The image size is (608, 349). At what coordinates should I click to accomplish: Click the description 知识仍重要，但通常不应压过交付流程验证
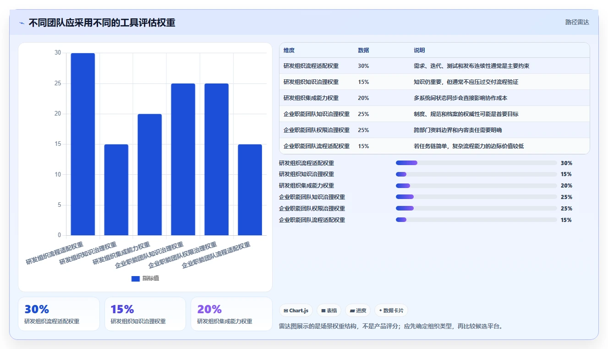[466, 82]
